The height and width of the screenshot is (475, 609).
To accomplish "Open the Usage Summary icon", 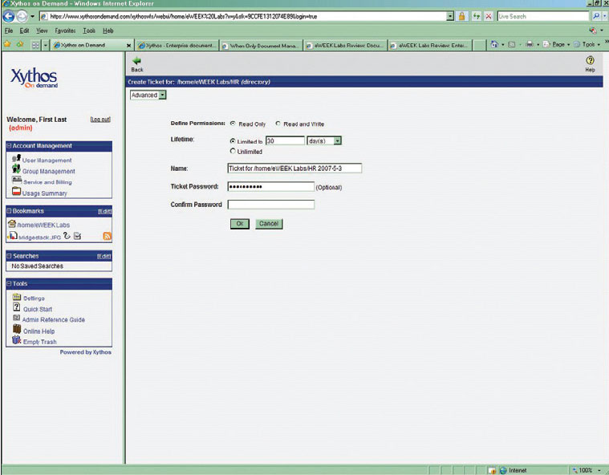I will click(16, 193).
